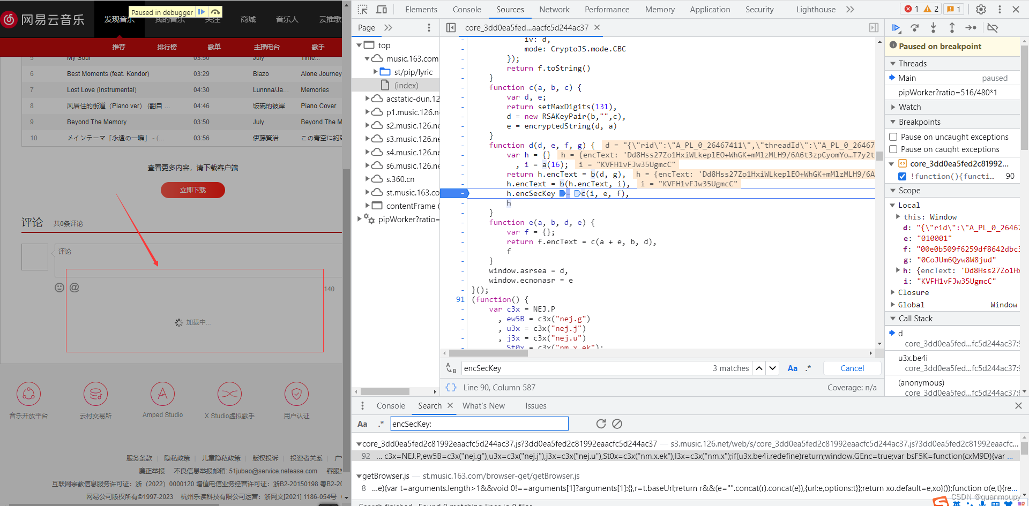The height and width of the screenshot is (506, 1029).
Task: Open the Console drawer tab
Action: (391, 405)
